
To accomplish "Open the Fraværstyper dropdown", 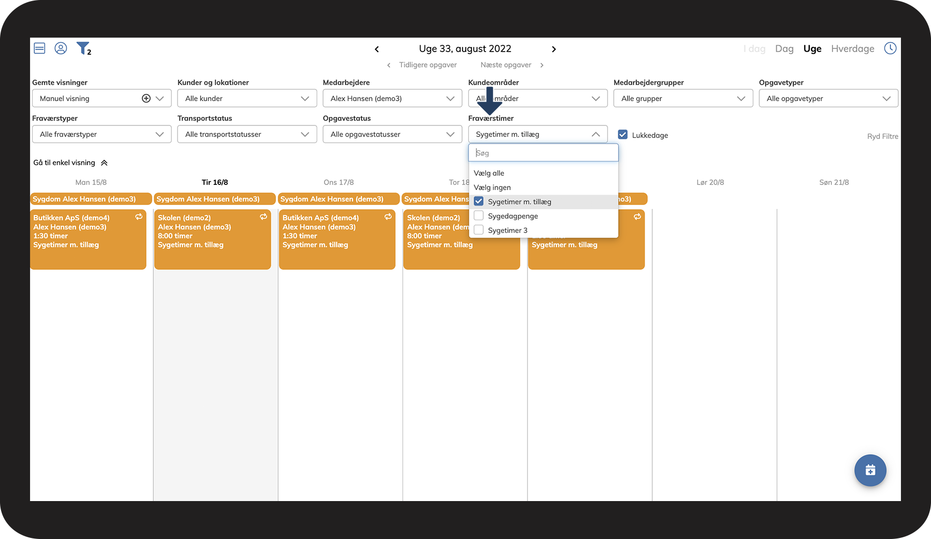I will (102, 134).
